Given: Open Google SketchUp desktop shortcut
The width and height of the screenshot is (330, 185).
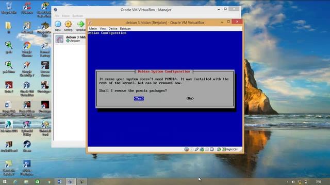Looking at the screenshot, I should (x=27, y=69).
